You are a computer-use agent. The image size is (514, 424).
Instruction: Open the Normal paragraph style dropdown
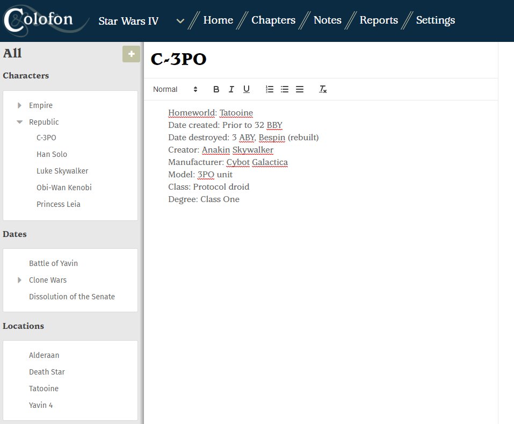click(175, 89)
